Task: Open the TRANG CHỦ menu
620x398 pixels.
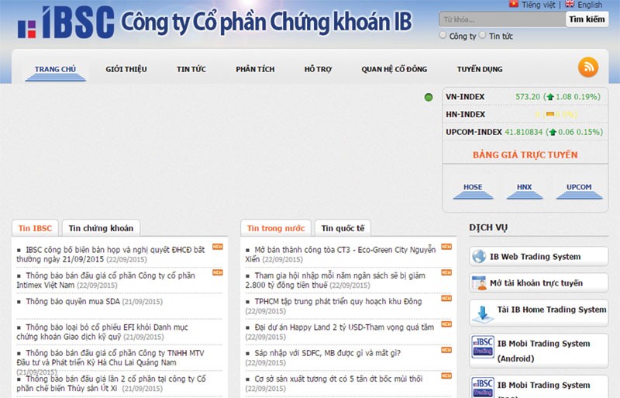Action: click(55, 69)
